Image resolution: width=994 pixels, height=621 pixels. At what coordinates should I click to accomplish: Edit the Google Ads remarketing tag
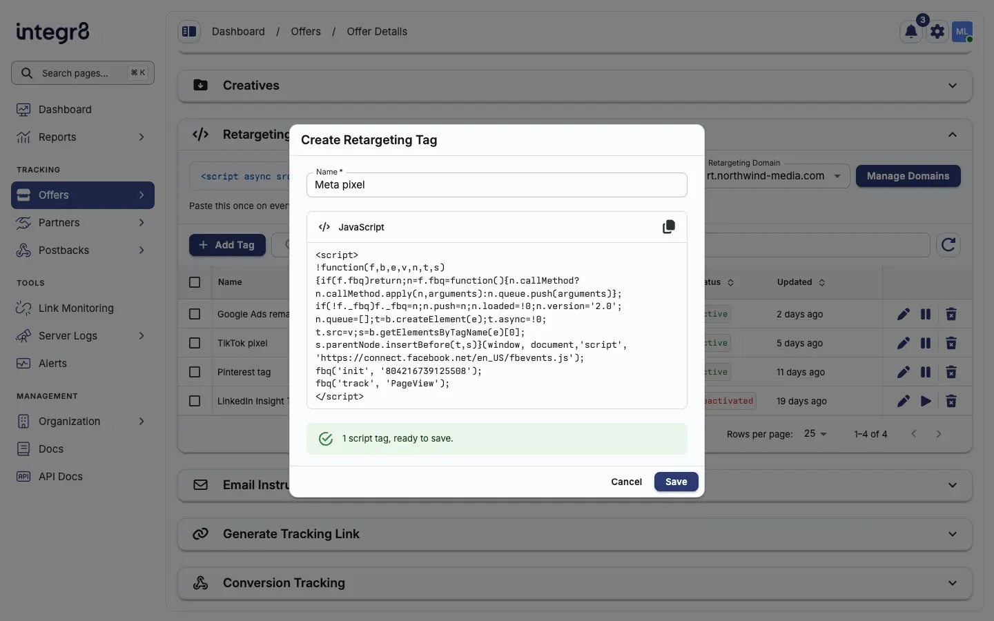903,314
